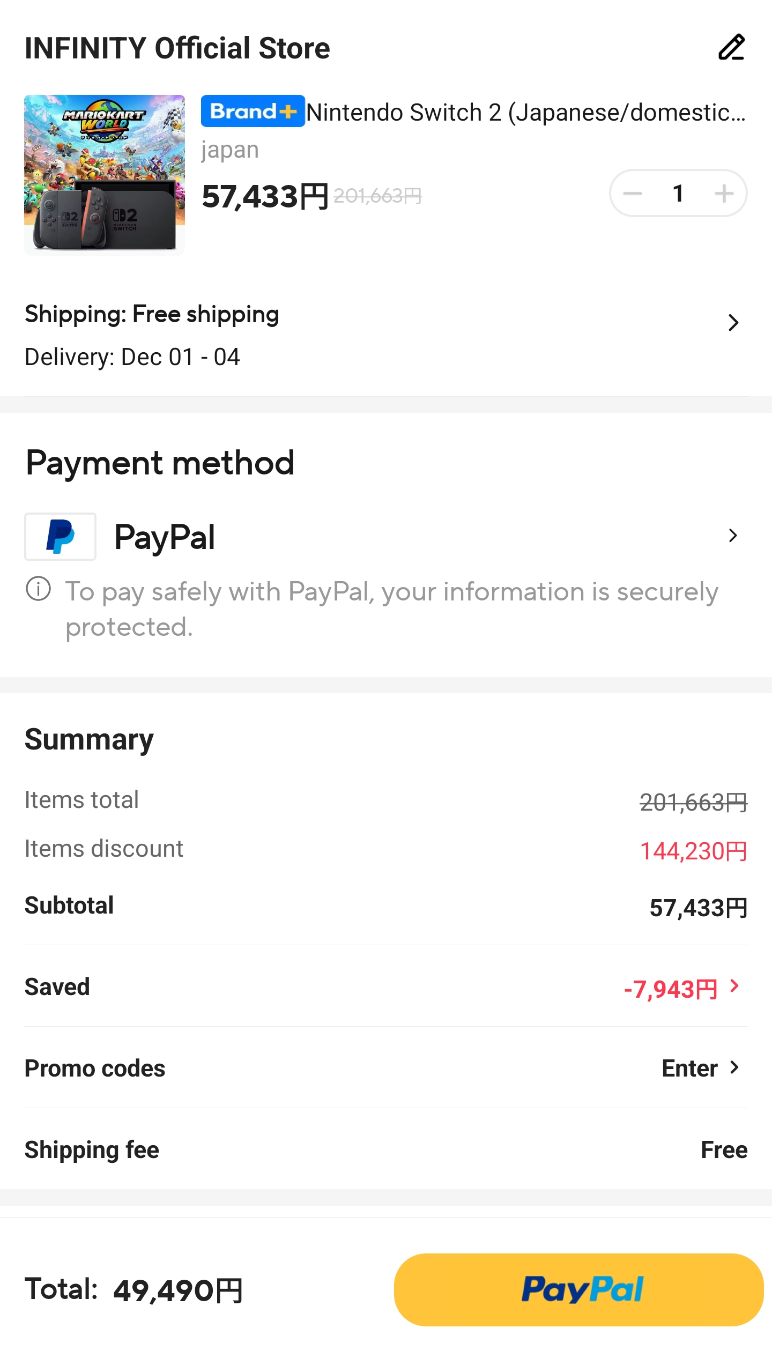Expand the Saved amount details arrow
772x1358 pixels.
[734, 986]
